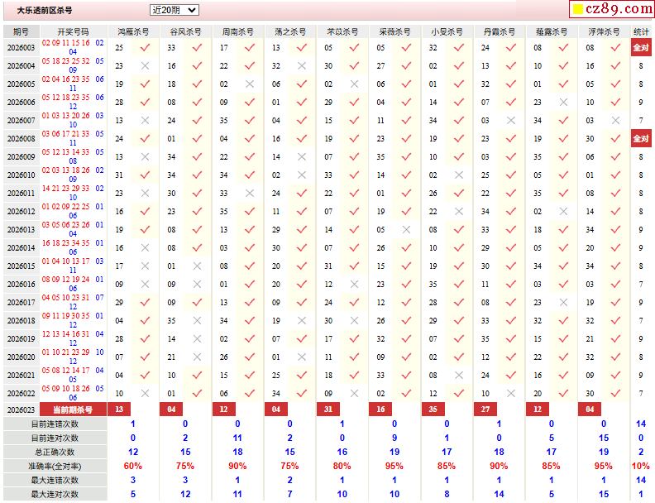Click the checkmark for 鸿雁杀号 in row 2026003
This screenshot has width=655, height=503.
(x=146, y=47)
